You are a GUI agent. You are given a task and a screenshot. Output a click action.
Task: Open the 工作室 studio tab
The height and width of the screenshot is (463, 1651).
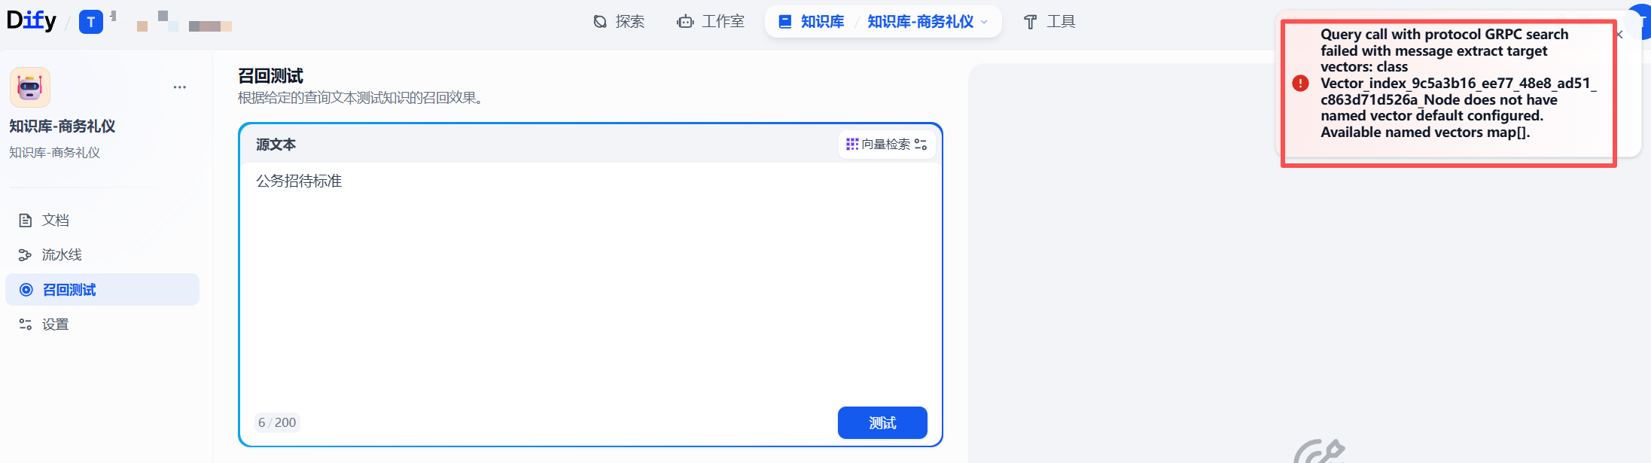[711, 22]
